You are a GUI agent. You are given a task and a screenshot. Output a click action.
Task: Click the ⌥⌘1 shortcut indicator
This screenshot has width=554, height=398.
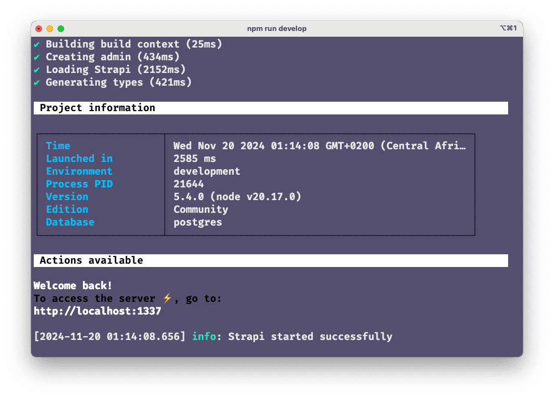(x=509, y=28)
